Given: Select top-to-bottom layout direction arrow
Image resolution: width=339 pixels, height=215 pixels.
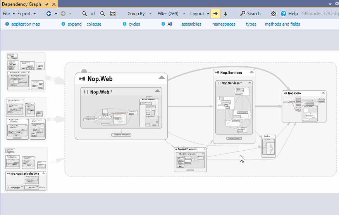Looking at the screenshot, I should click(x=225, y=14).
